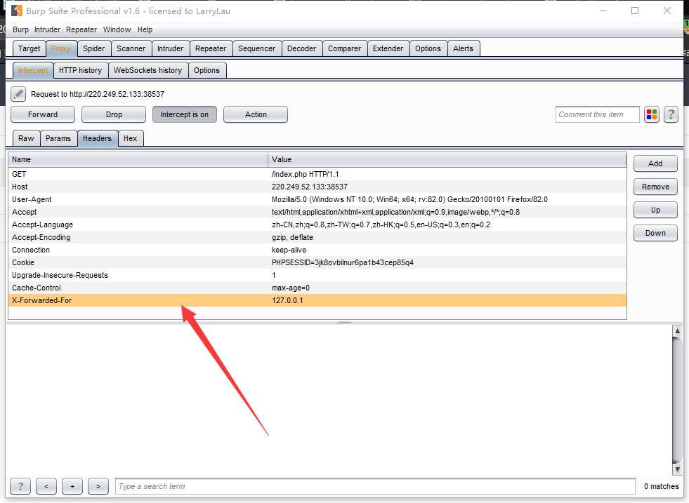Switch to the Target tab

[29, 48]
